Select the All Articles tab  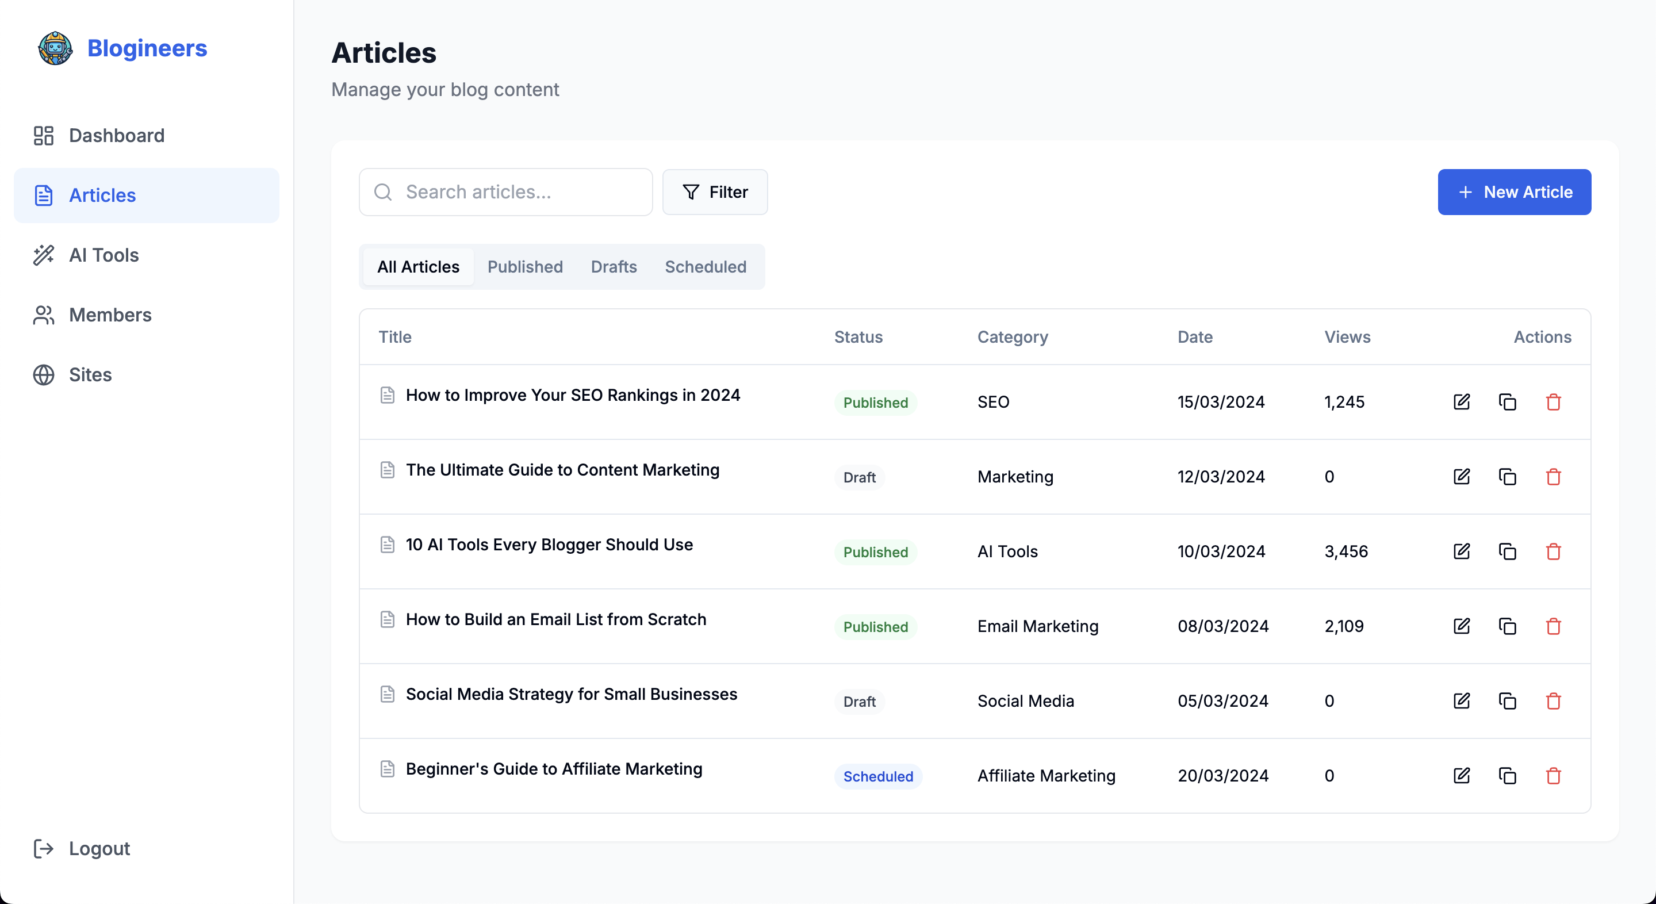(x=418, y=267)
